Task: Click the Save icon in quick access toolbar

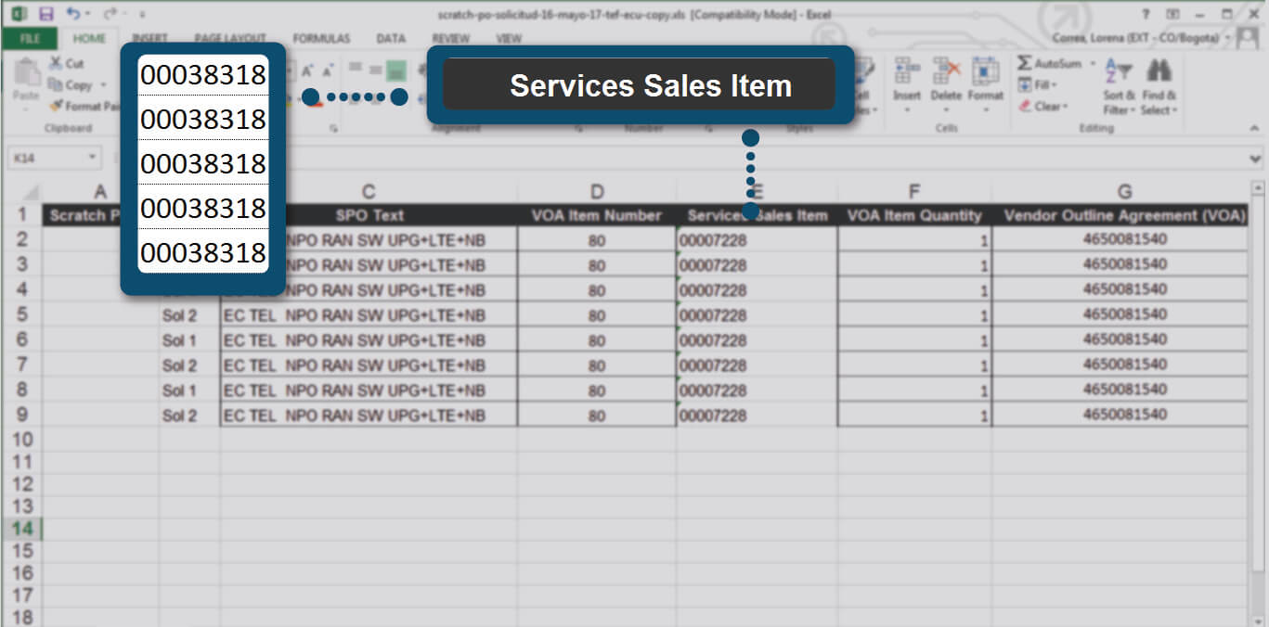Action: 46,14
